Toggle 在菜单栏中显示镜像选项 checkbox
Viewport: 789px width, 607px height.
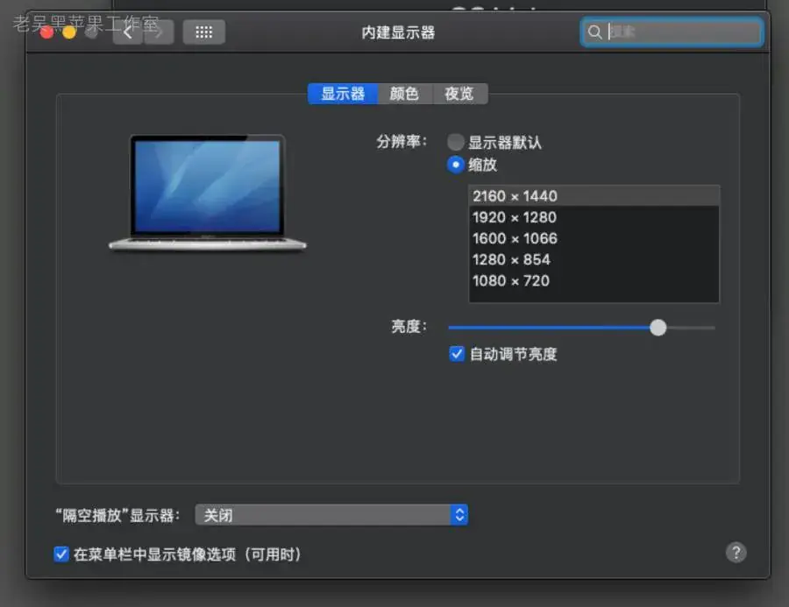tap(61, 554)
